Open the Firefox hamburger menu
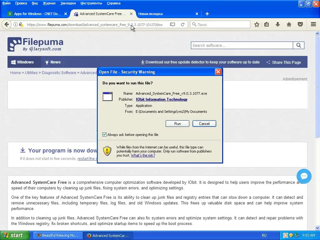Screen dimensions: 320x240 coord(313,24)
